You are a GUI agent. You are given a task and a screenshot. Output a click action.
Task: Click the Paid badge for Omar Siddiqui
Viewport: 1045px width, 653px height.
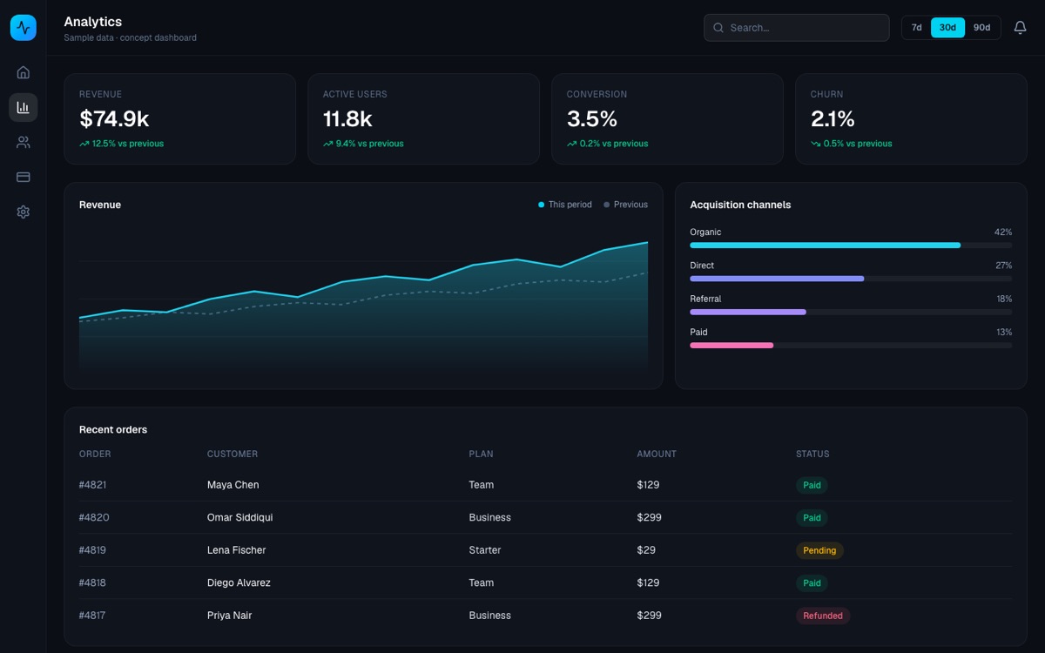click(x=812, y=517)
